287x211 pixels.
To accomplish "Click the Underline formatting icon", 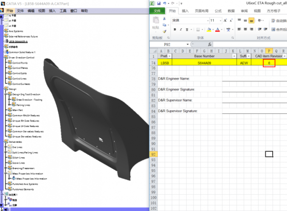I will click(187, 29).
